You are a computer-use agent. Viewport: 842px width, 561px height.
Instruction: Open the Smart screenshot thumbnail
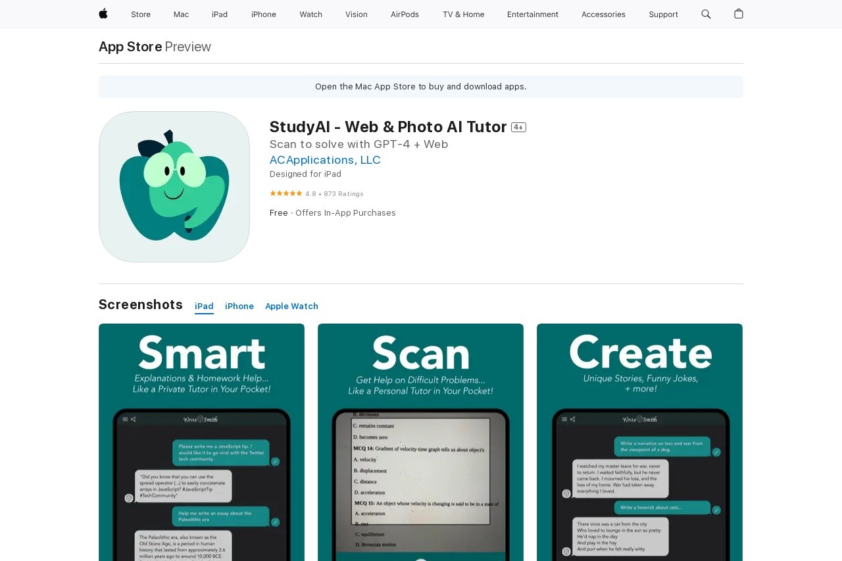coord(201,442)
